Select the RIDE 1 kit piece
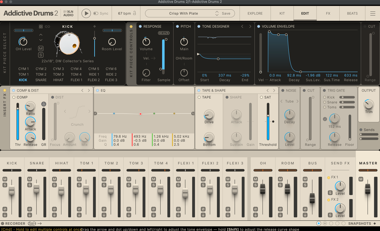 [x=94, y=74]
